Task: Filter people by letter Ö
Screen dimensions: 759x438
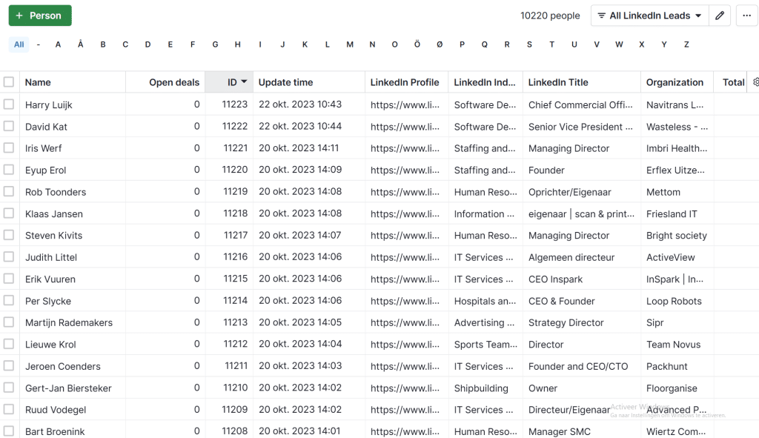Action: pyautogui.click(x=417, y=44)
